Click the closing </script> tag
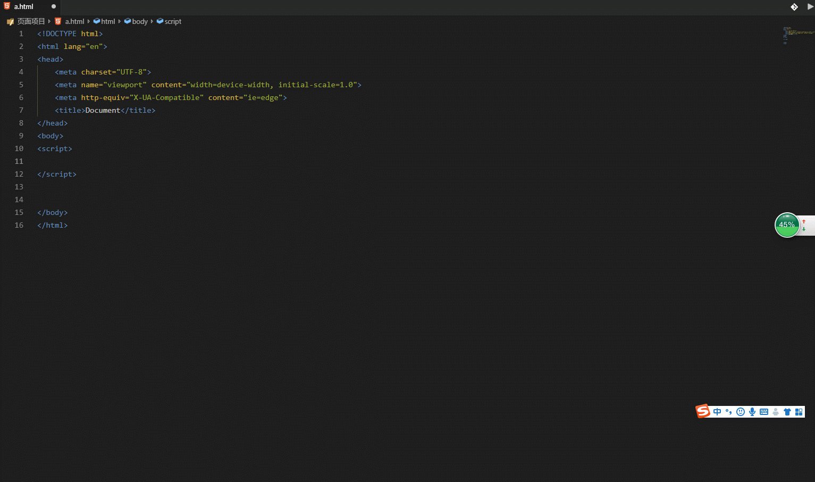This screenshot has width=815, height=482. click(57, 174)
